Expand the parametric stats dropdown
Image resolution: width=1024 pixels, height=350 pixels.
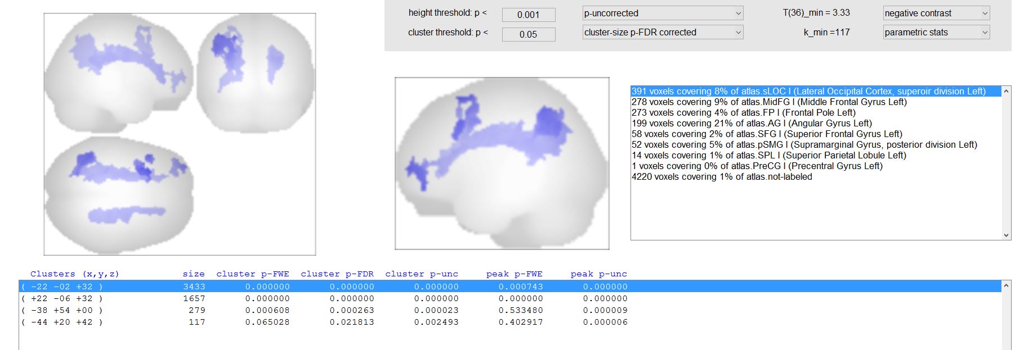click(936, 33)
